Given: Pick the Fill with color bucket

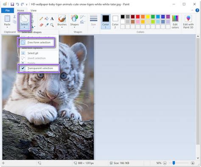Looking at the screenshot, I should pyautogui.click(x=47, y=19).
